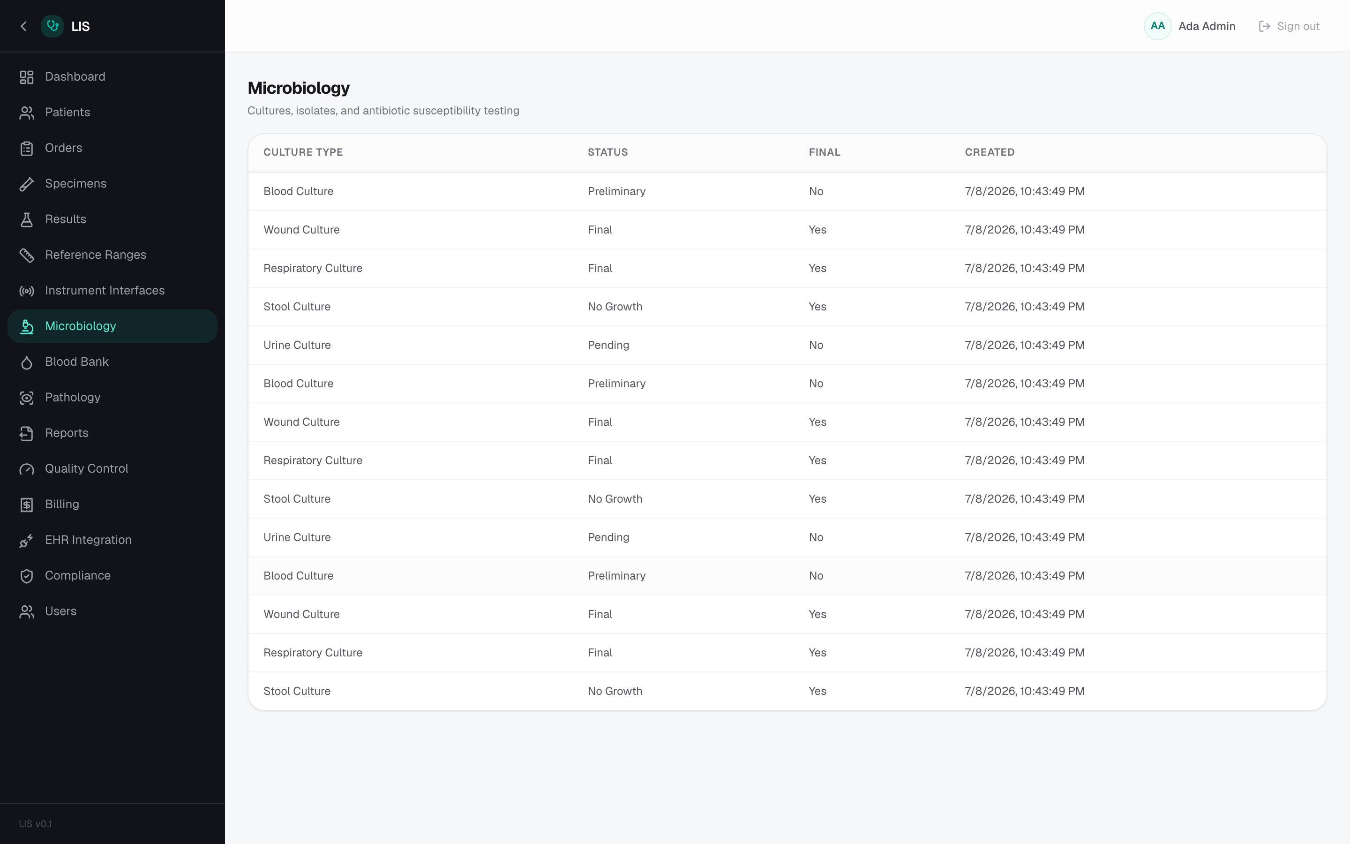The height and width of the screenshot is (844, 1350).
Task: Click the Reports document icon
Action: 27,434
